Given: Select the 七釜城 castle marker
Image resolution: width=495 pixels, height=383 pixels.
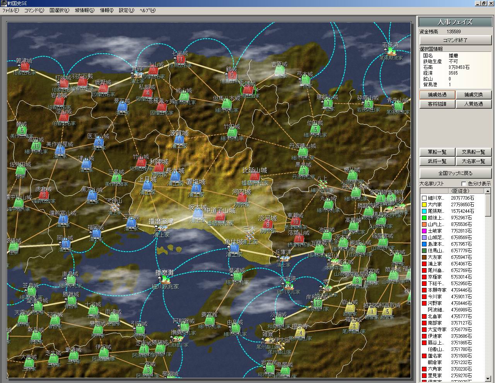Looking at the screenshot, I should [180, 60].
